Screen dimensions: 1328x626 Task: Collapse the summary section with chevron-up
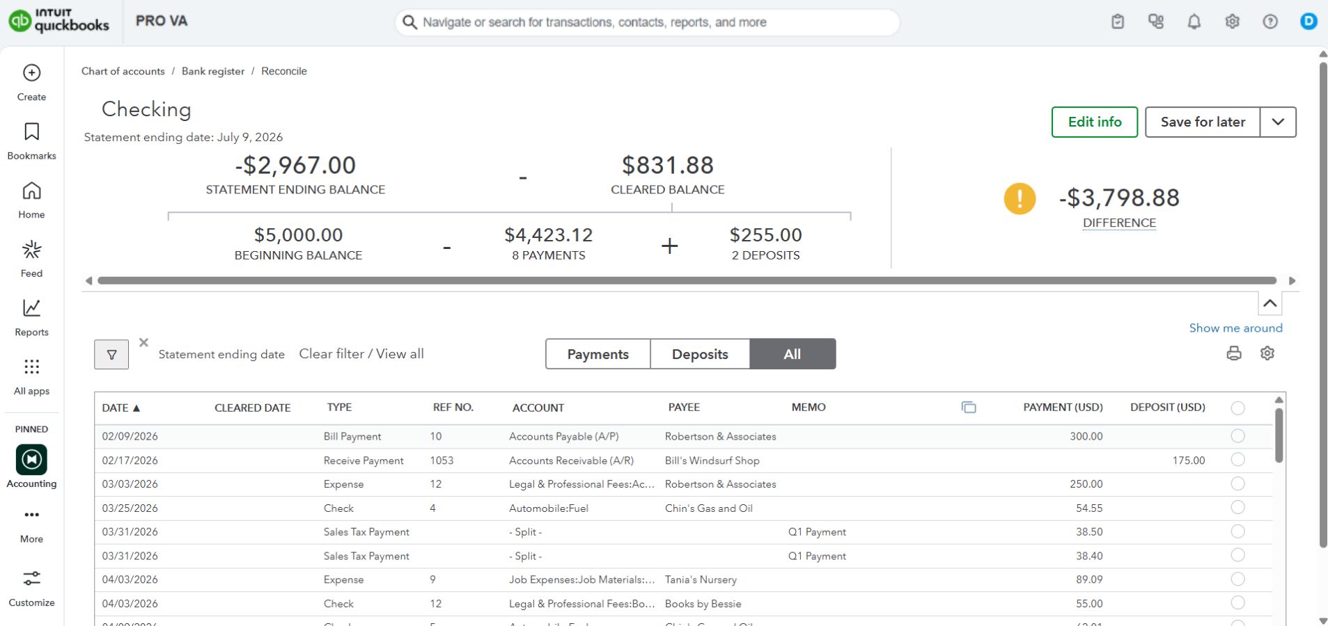point(1270,303)
